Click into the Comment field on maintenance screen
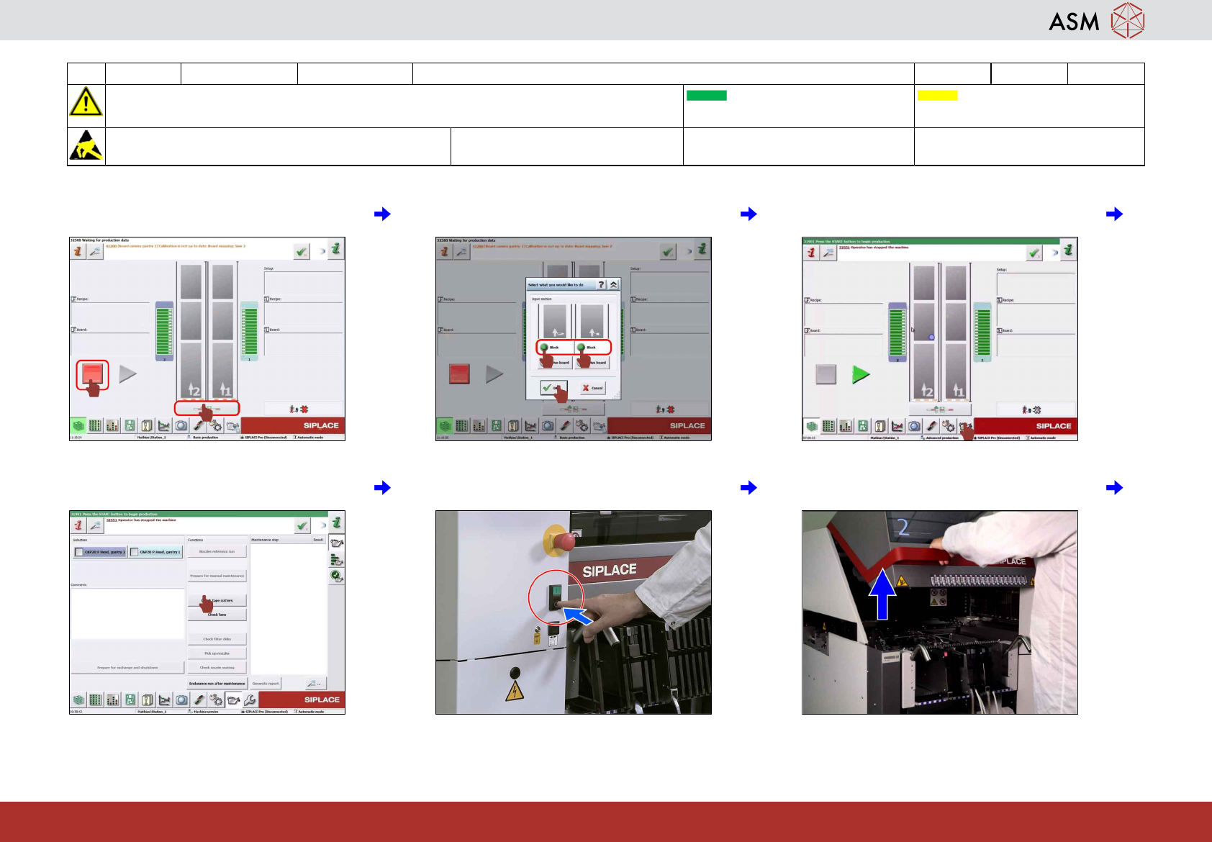This screenshot has width=1212, height=842. (127, 613)
